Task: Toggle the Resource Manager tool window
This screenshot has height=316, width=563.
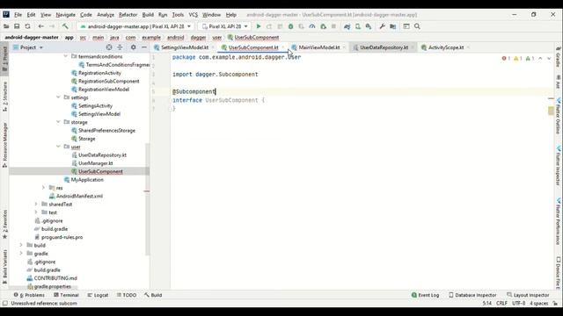Action: [4, 145]
